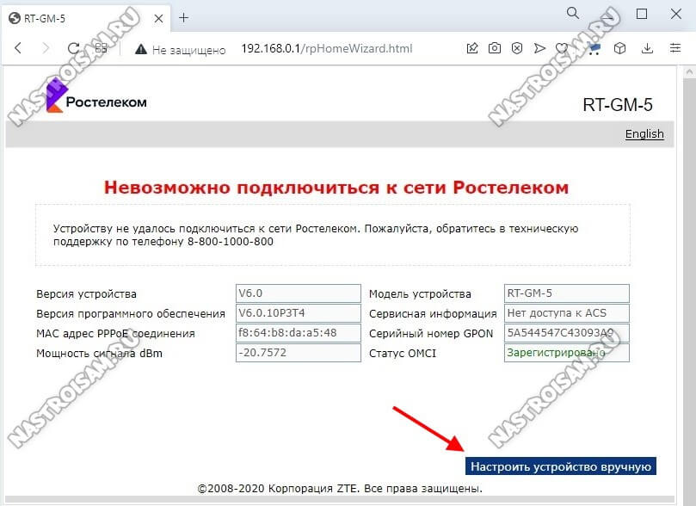The image size is (696, 506).
Task: Click the 3D cube extensions icon
Action: pos(619,49)
